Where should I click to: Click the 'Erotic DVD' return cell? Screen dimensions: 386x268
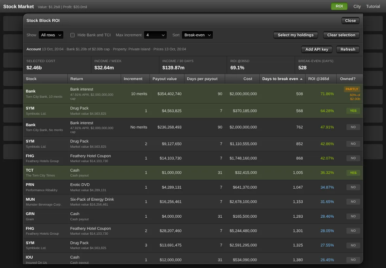pos(94,187)
